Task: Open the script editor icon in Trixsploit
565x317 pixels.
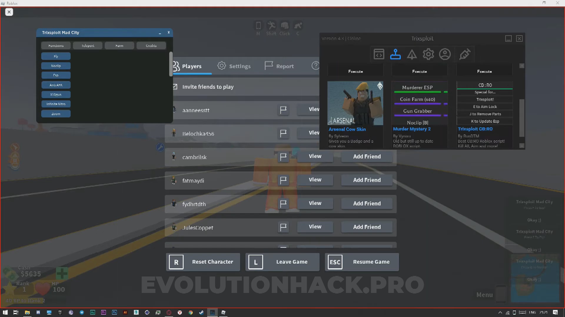Action: (379, 54)
